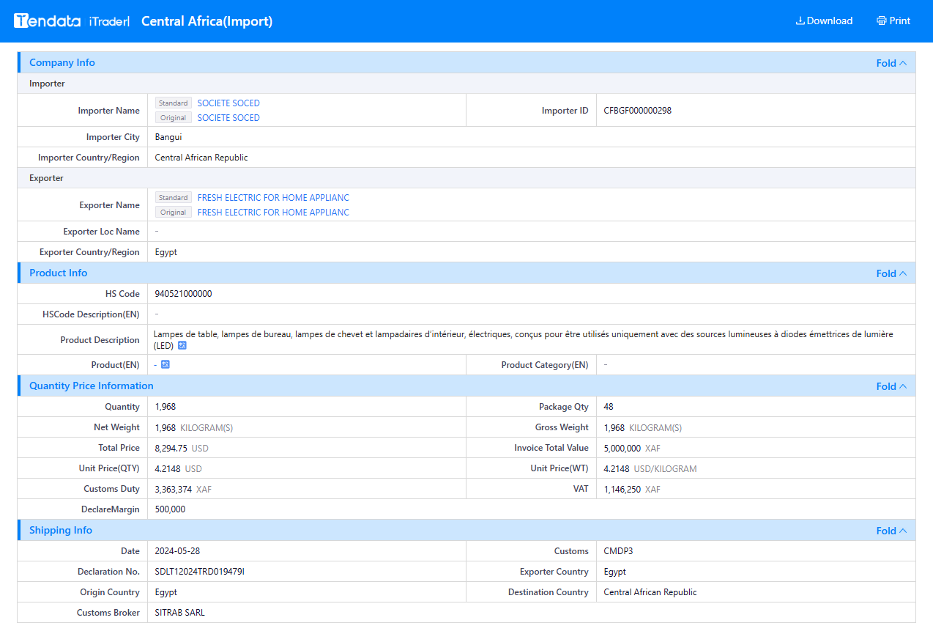Click the Product Info section title
This screenshot has width=933, height=634.
[x=59, y=273]
